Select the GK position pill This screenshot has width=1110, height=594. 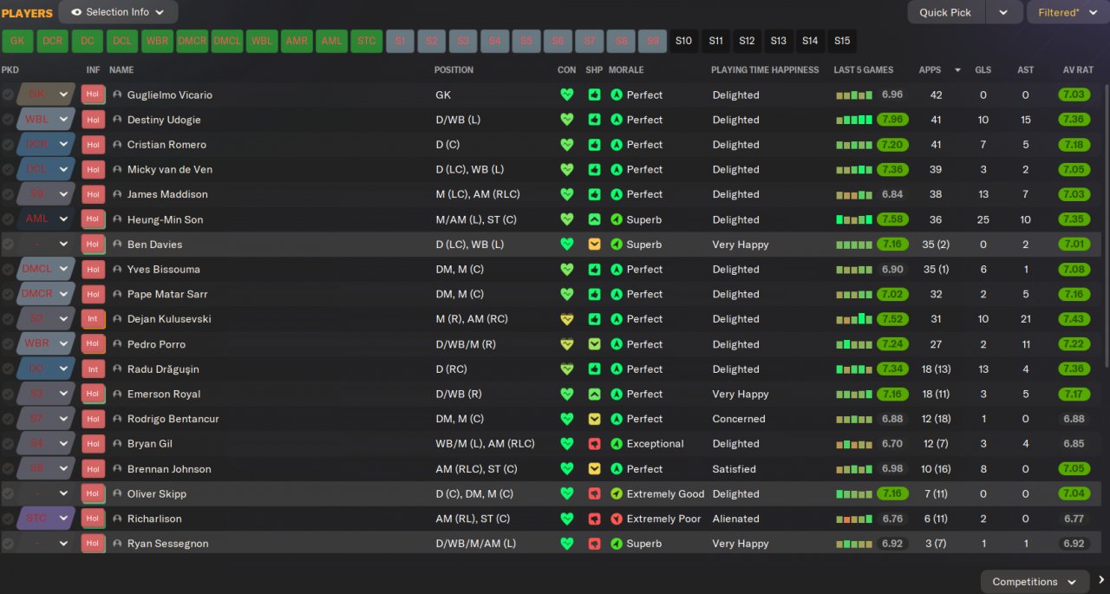(17, 41)
